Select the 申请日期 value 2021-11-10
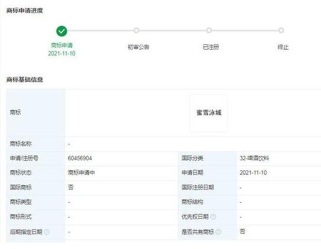The width and height of the screenshot is (321, 249). (x=253, y=173)
